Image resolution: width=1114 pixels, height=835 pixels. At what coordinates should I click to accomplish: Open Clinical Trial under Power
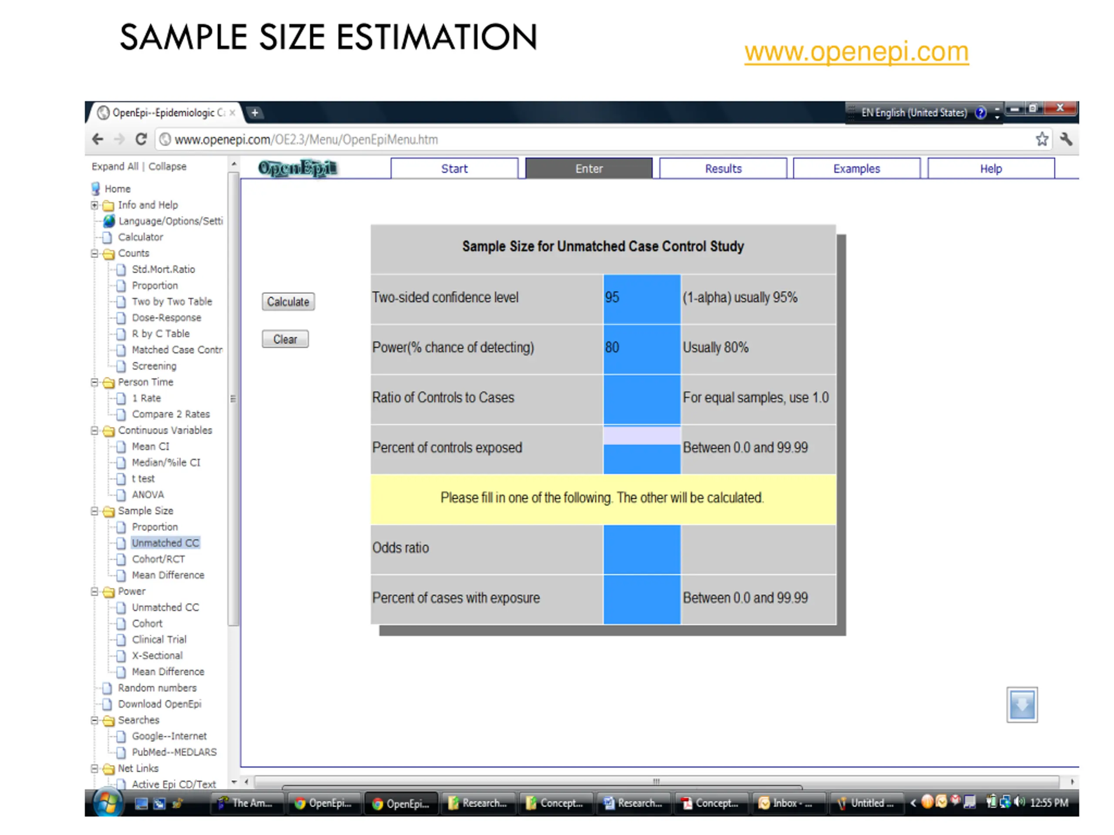159,640
